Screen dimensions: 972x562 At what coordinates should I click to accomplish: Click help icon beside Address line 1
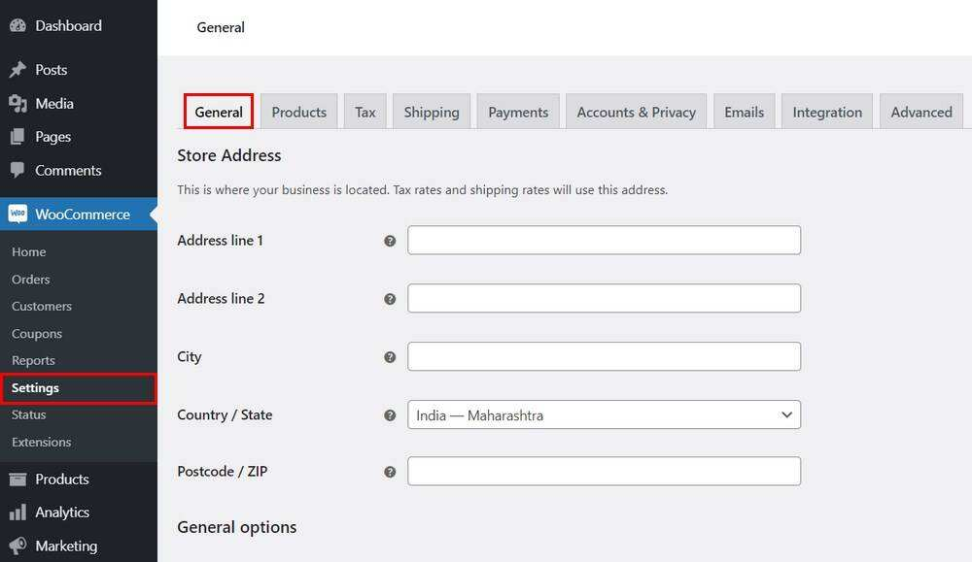click(x=390, y=241)
